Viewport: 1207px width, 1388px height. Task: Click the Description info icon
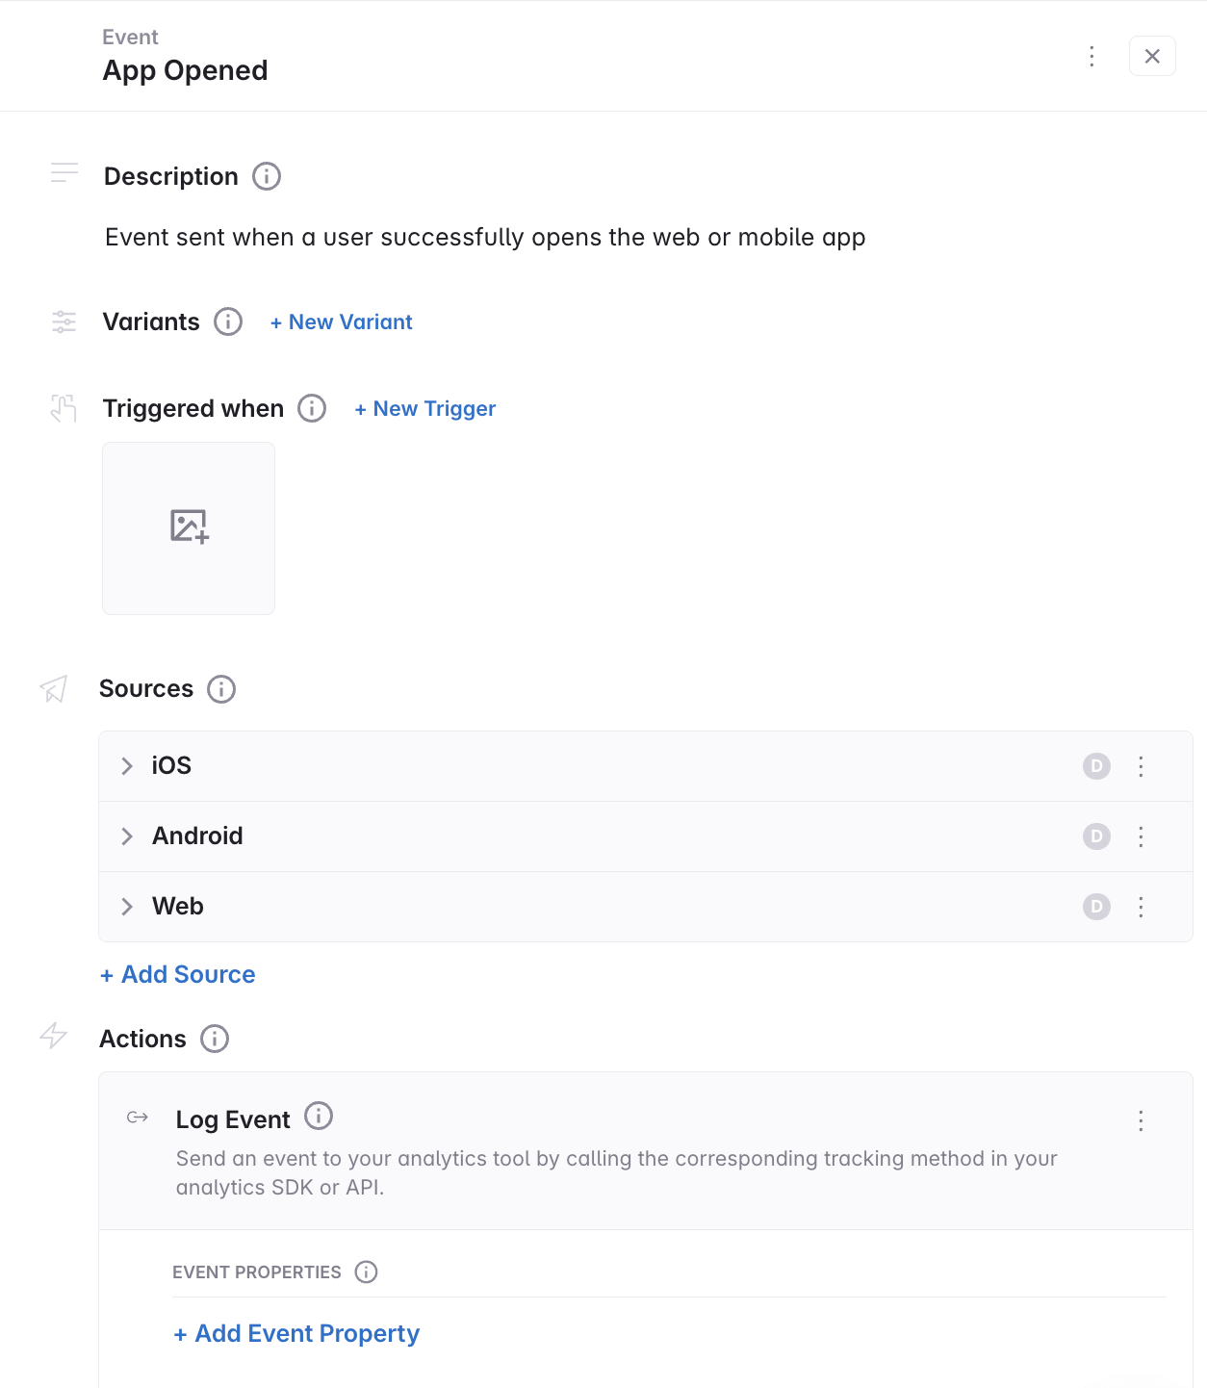tap(267, 176)
